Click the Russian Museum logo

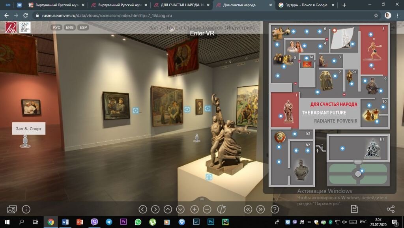[x=11, y=27]
